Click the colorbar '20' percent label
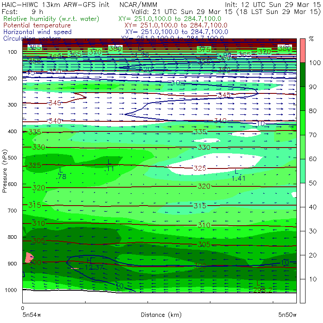The width and height of the screenshot is (323, 323). pyautogui.click(x=313, y=255)
